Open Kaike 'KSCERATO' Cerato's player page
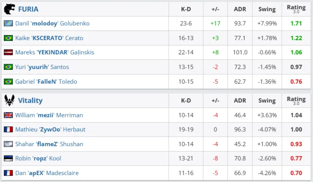Screen dimensions: 313x182 tap(49, 38)
